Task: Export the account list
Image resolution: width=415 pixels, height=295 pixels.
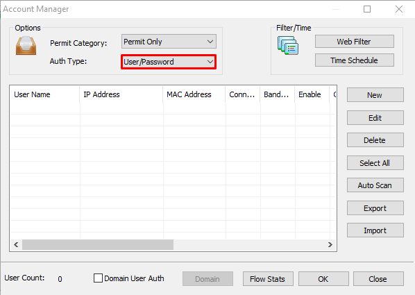Action: click(375, 208)
